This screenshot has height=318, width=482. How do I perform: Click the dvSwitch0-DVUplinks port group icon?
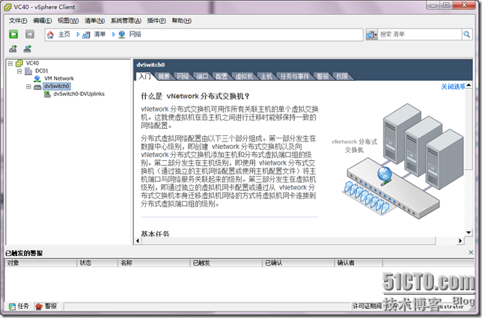click(x=47, y=94)
